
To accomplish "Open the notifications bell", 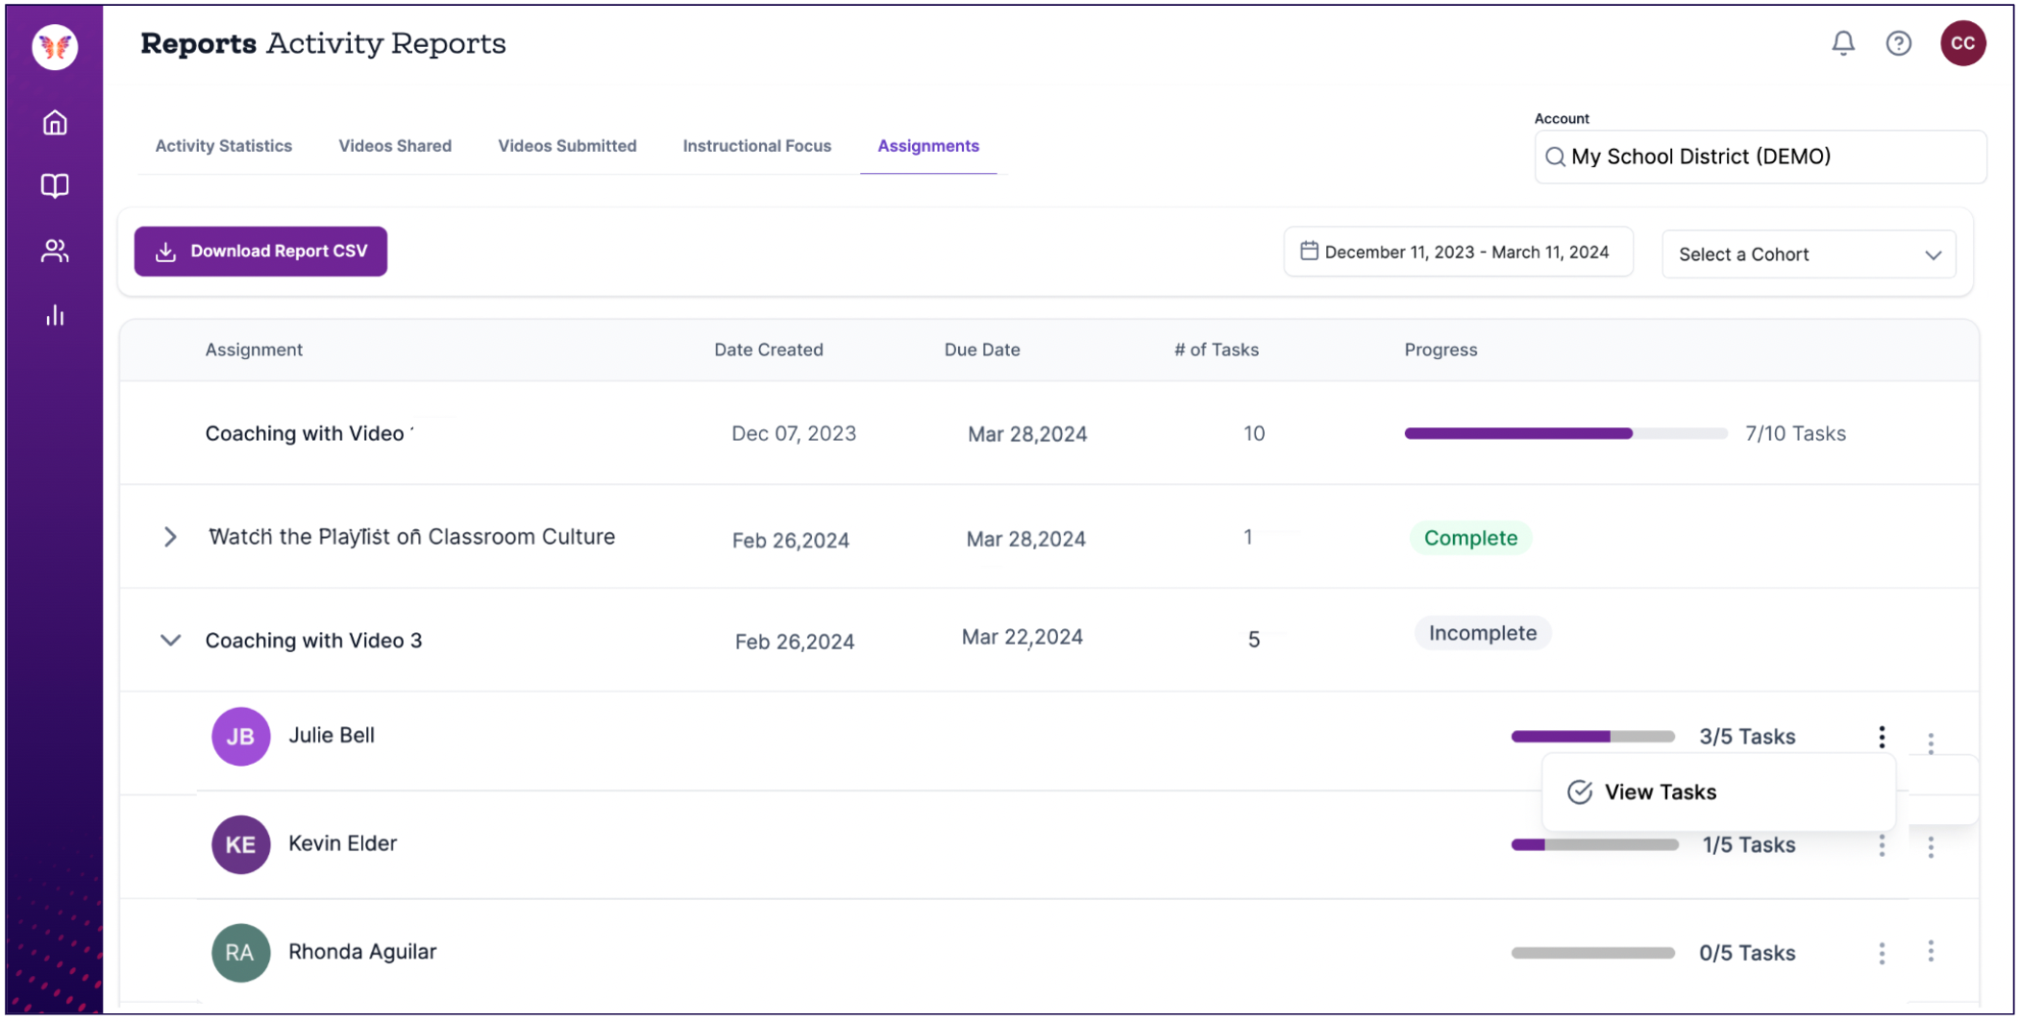I will [1842, 43].
